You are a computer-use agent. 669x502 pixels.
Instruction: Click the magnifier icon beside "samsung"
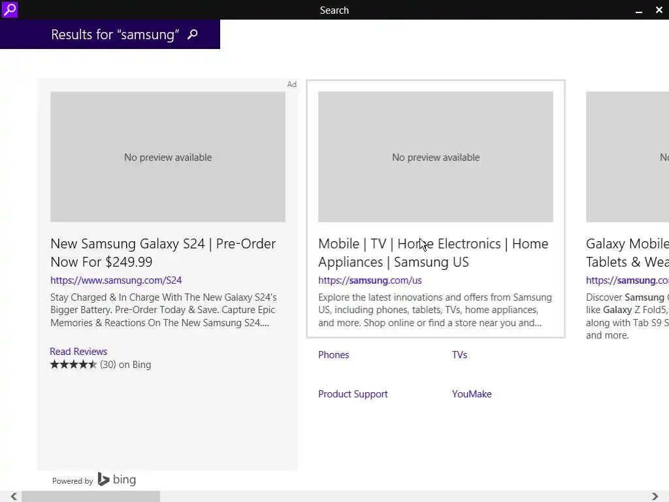click(x=192, y=35)
